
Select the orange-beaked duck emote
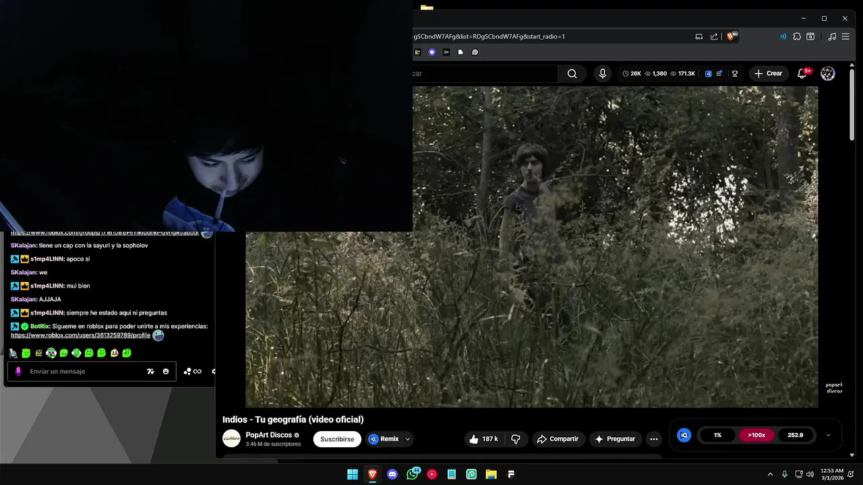114,353
